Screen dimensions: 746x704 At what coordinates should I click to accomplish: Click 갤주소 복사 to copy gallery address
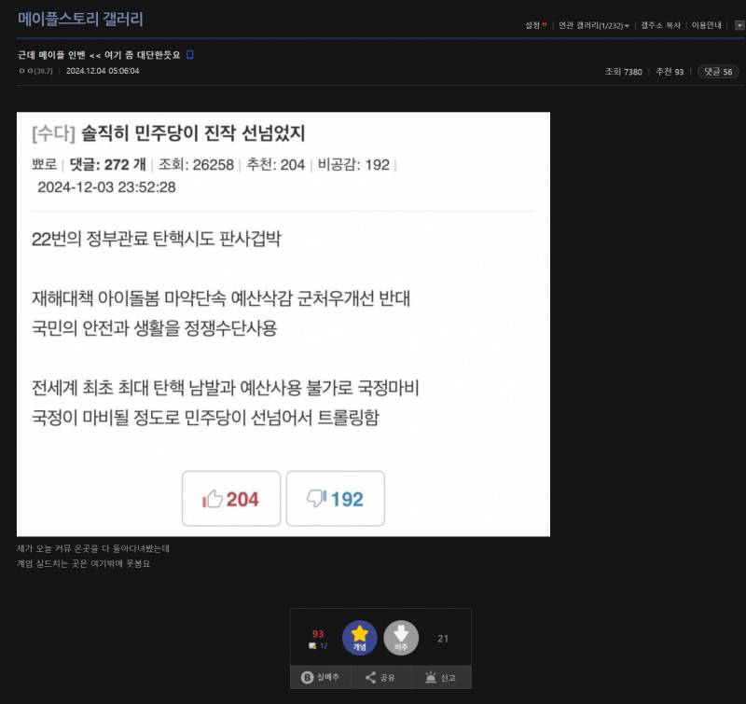[x=660, y=25]
